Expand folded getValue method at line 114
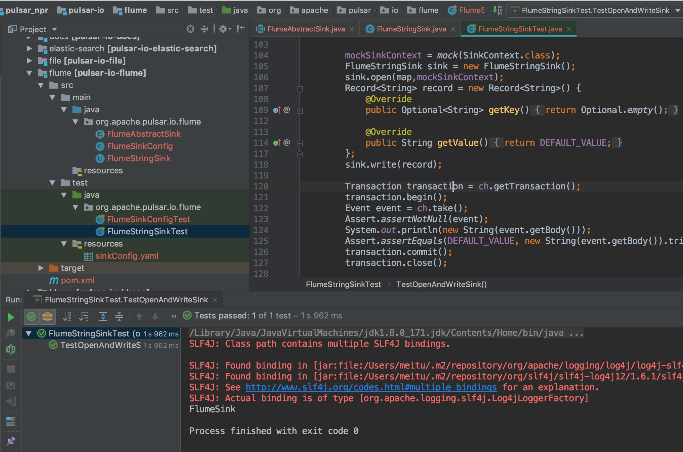683x452 pixels. pyautogui.click(x=300, y=143)
